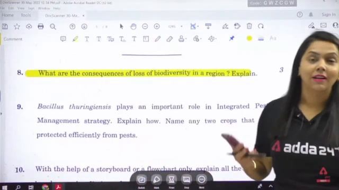Go to previous page using up arrow
Viewport: 339px width, 190px height.
click(x=73, y=26)
